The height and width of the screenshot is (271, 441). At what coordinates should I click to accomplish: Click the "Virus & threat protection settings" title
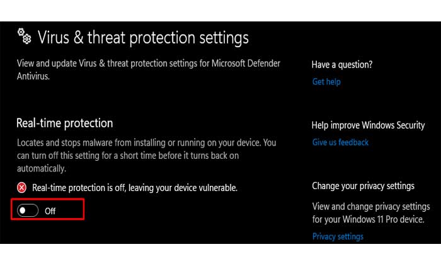coord(143,37)
